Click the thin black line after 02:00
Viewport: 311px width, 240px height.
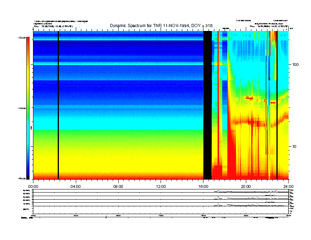pyautogui.click(x=58, y=105)
